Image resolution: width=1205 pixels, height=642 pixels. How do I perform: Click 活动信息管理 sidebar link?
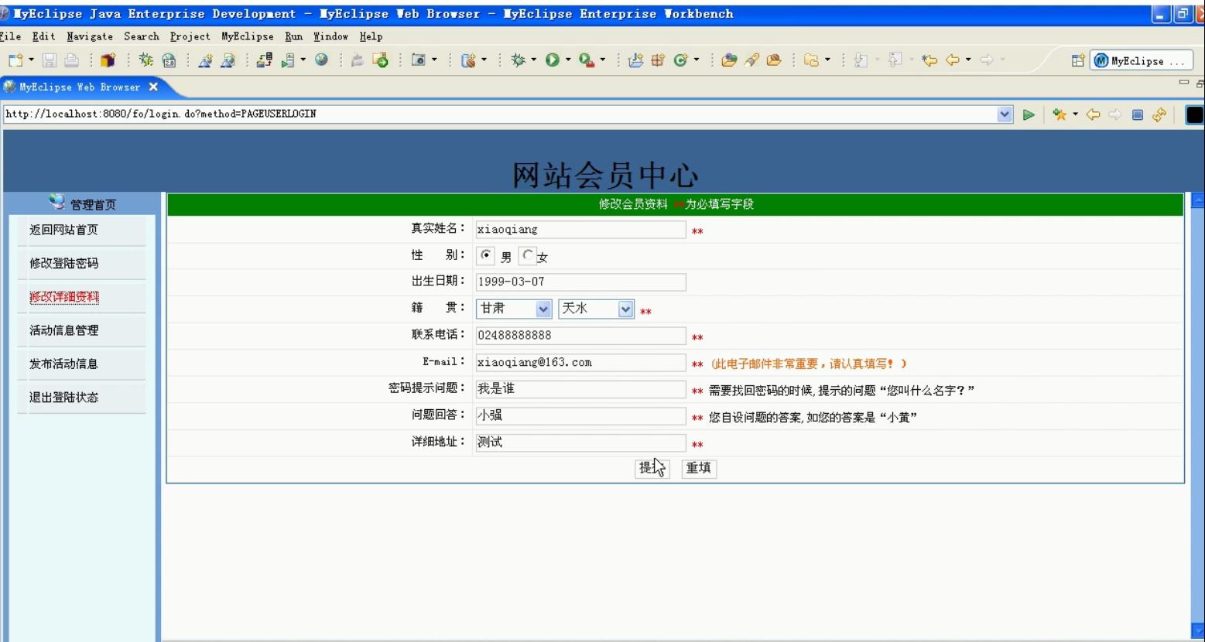pos(63,330)
